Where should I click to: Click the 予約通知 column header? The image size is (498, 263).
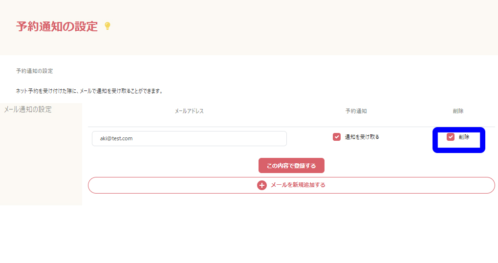click(x=356, y=111)
